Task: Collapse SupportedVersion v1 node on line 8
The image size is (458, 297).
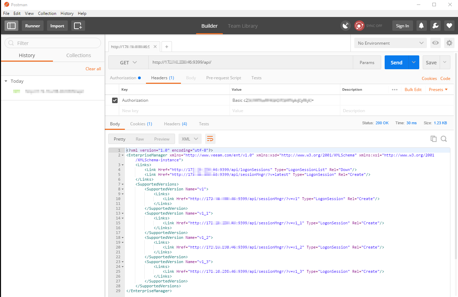Action: point(123,189)
